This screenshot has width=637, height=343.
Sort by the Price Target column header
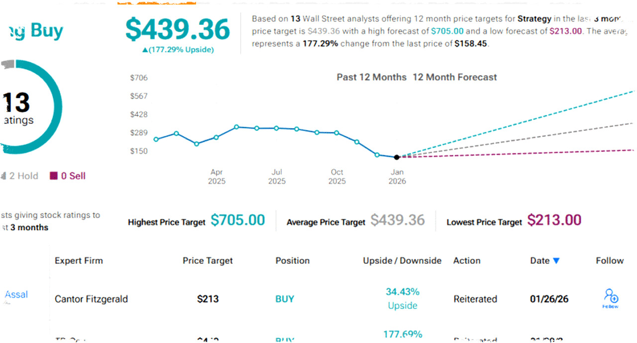tap(208, 261)
